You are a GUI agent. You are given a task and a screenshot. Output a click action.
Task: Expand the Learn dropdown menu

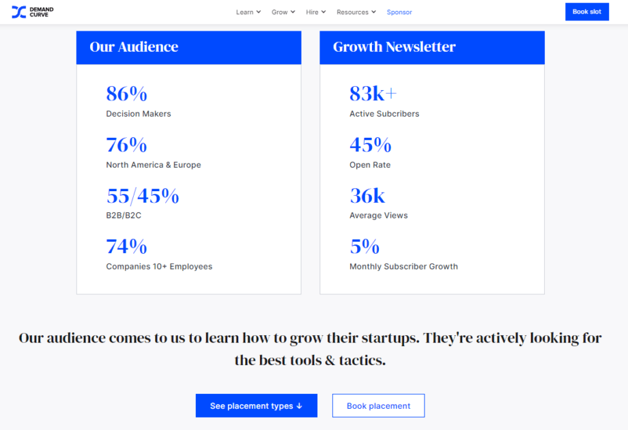pos(248,12)
